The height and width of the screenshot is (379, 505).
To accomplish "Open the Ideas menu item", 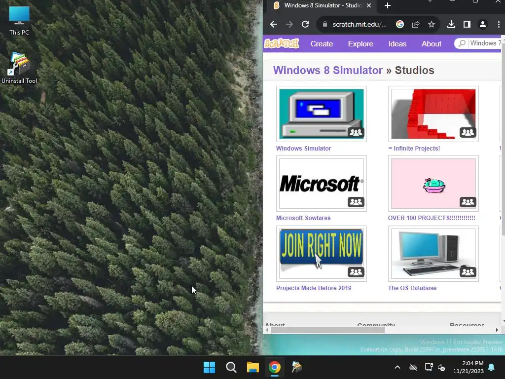I will tap(397, 44).
